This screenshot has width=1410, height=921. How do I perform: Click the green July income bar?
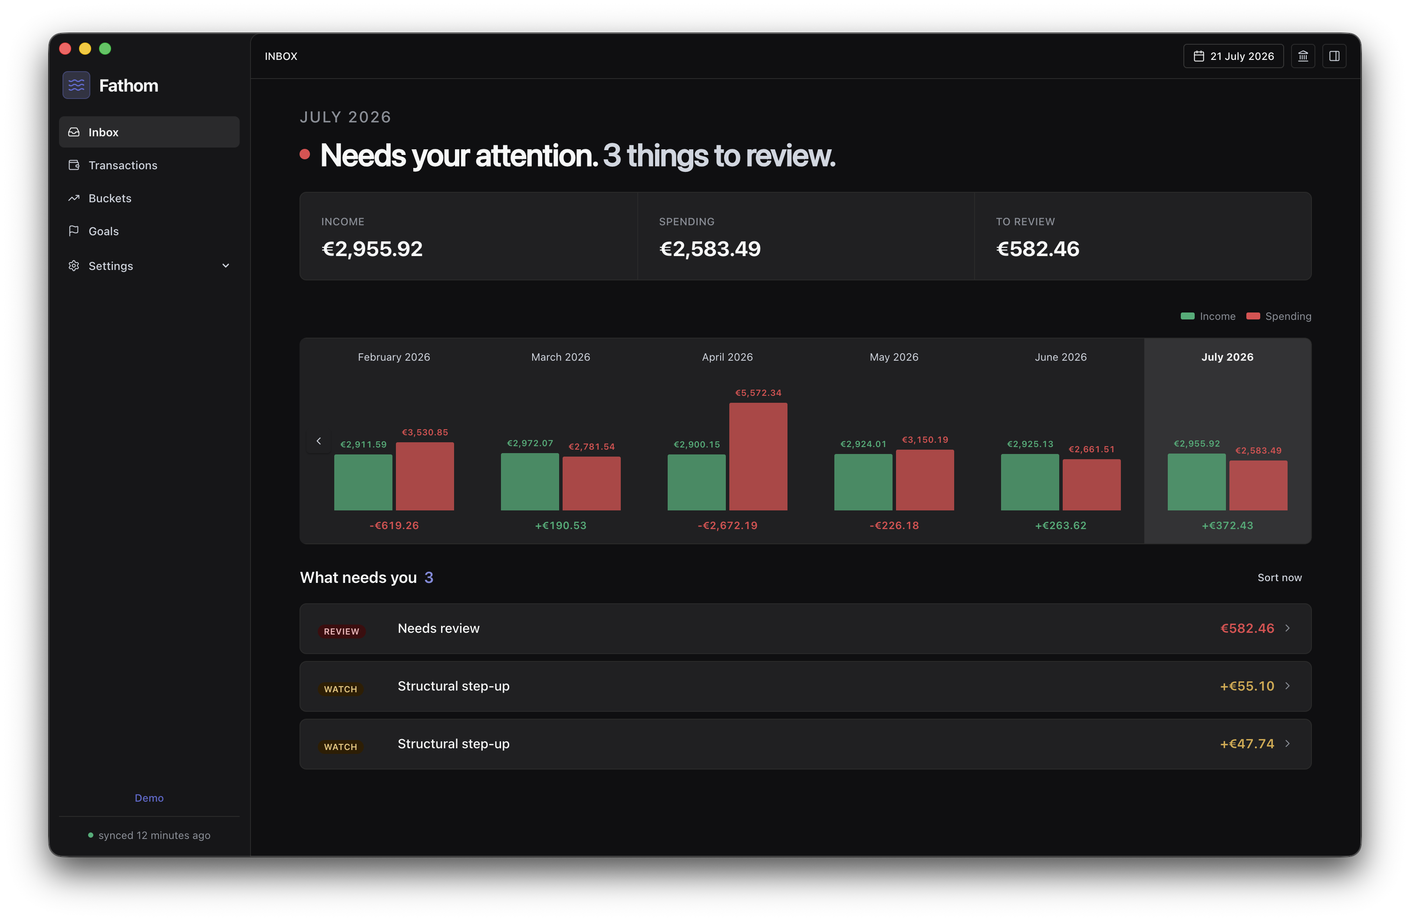[1197, 481]
